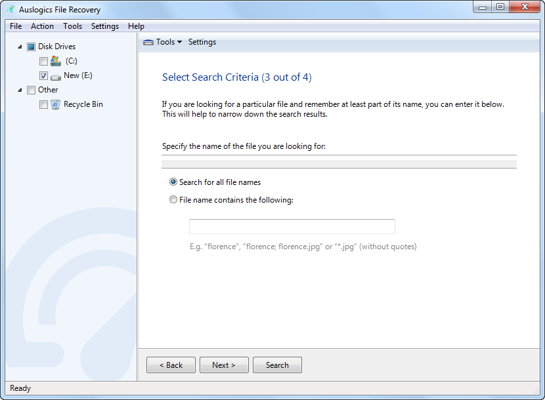Click the Recycle Bin icon
Image resolution: width=545 pixels, height=400 pixels.
55,104
